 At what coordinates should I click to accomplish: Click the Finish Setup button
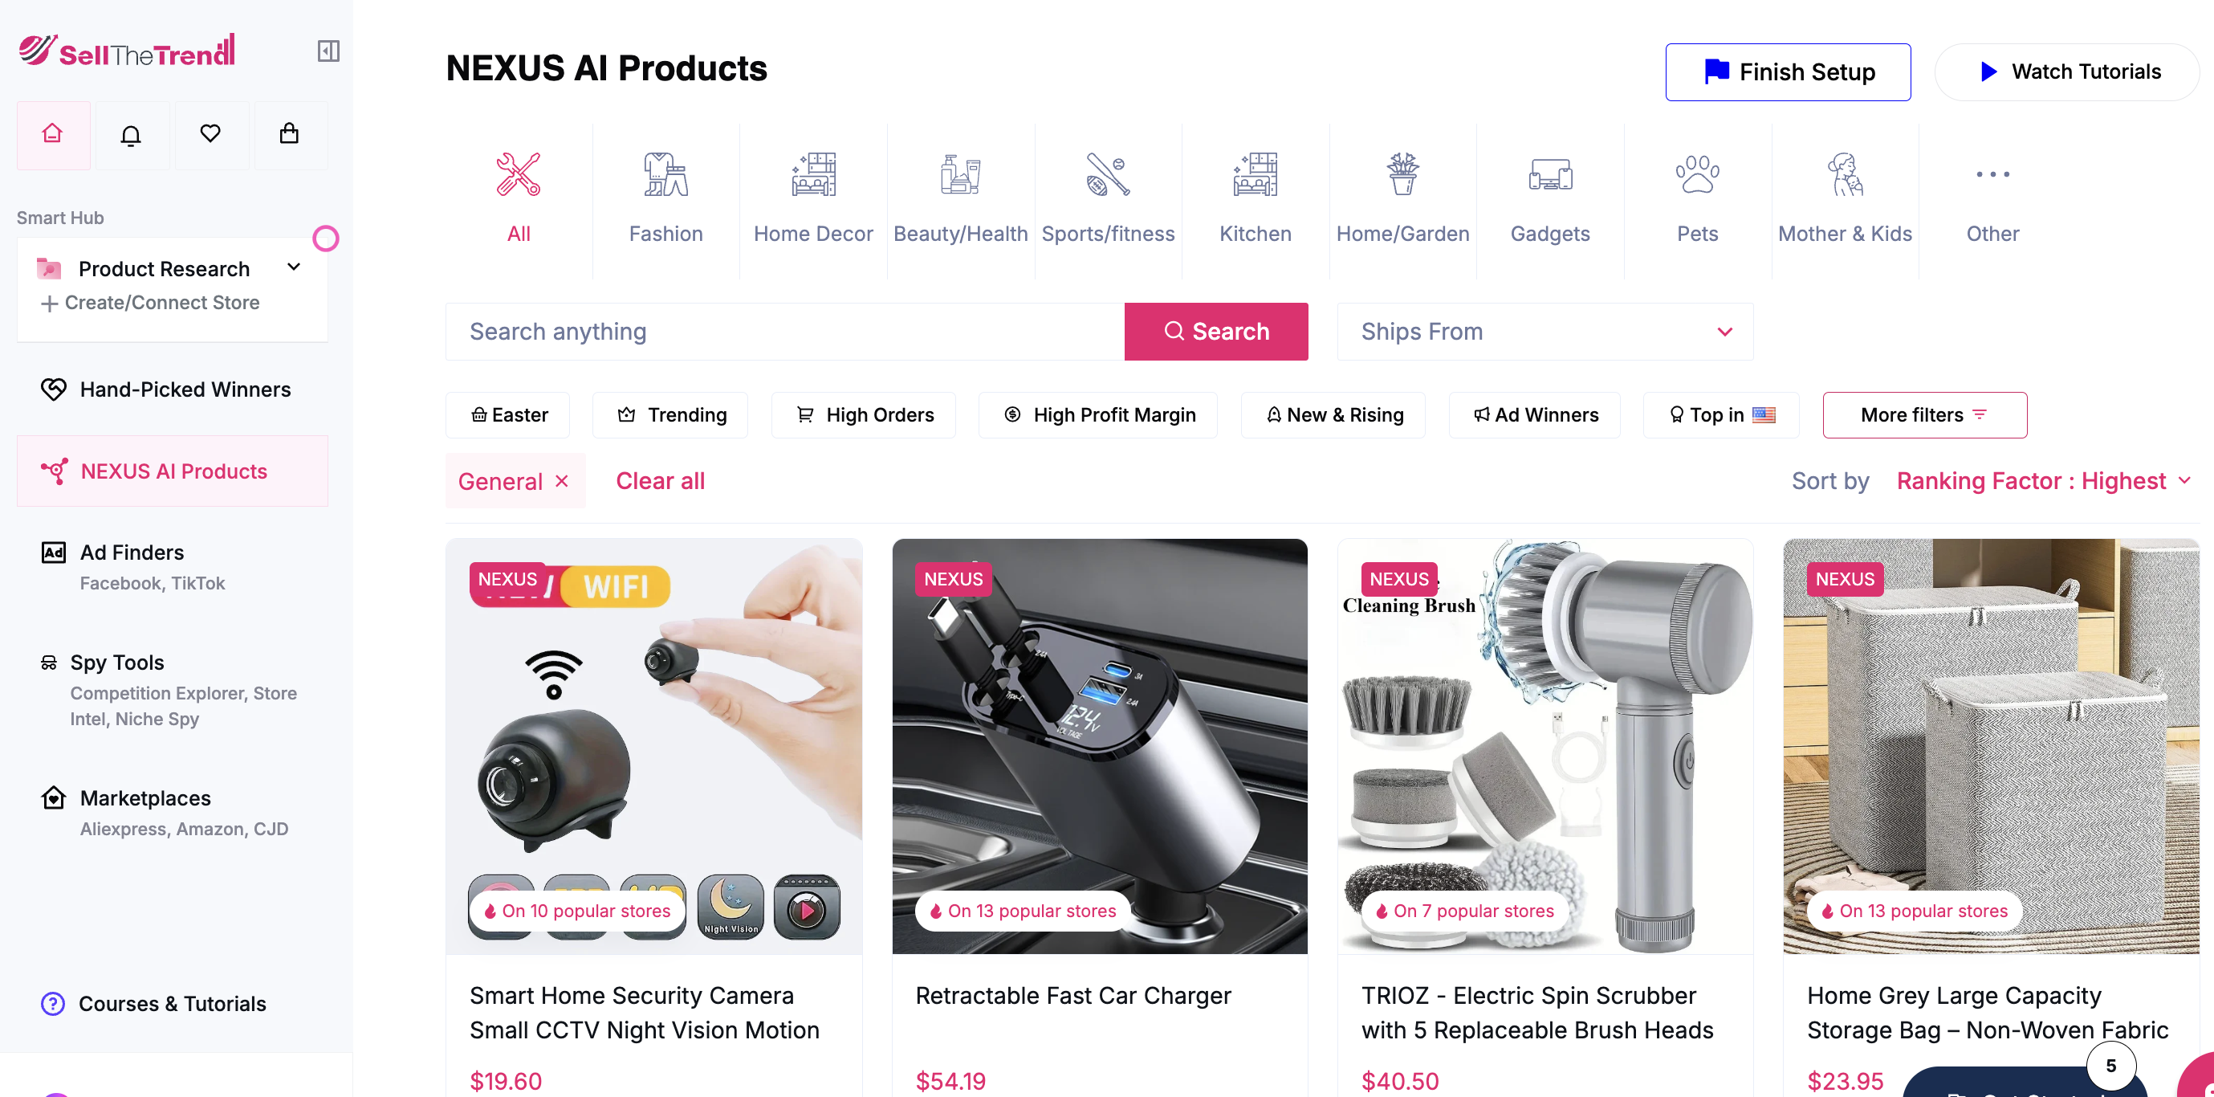coord(1788,72)
